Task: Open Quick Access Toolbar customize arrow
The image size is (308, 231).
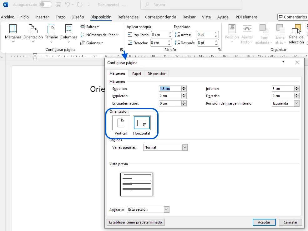Action: point(88,5)
